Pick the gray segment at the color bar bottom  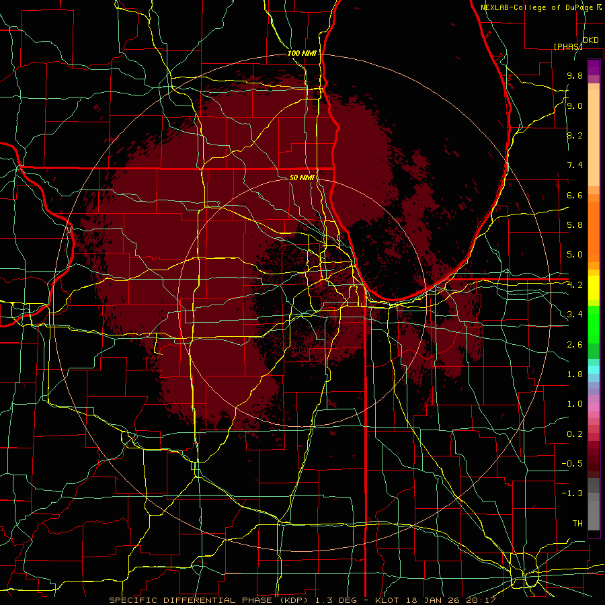pos(594,515)
